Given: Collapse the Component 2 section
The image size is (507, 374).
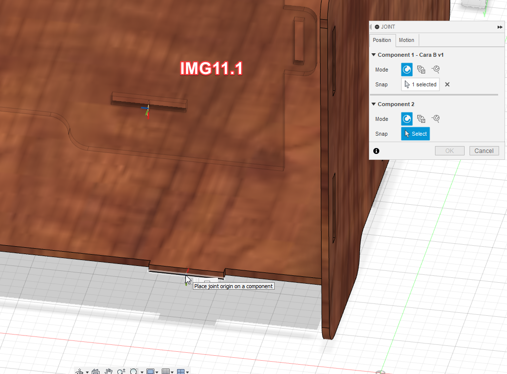Looking at the screenshot, I should pyautogui.click(x=374, y=104).
